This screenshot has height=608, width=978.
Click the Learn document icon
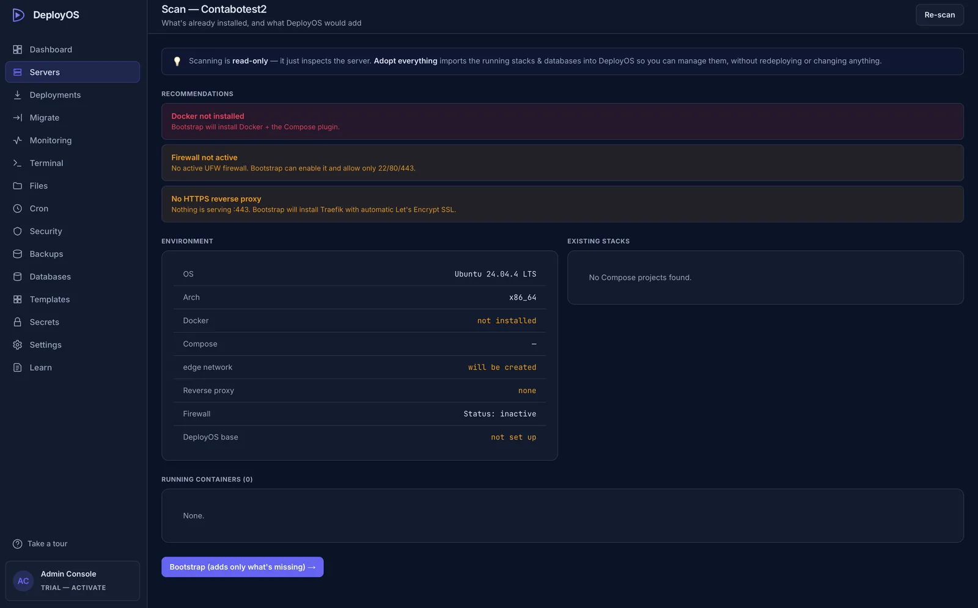(18, 367)
